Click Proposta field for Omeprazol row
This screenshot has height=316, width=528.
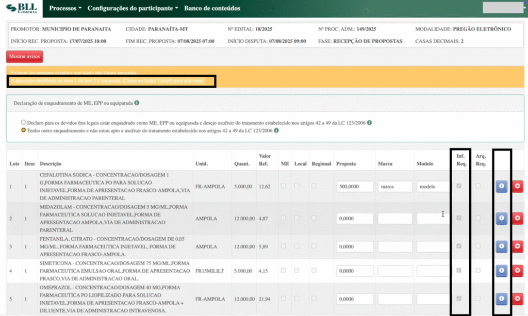354,298
